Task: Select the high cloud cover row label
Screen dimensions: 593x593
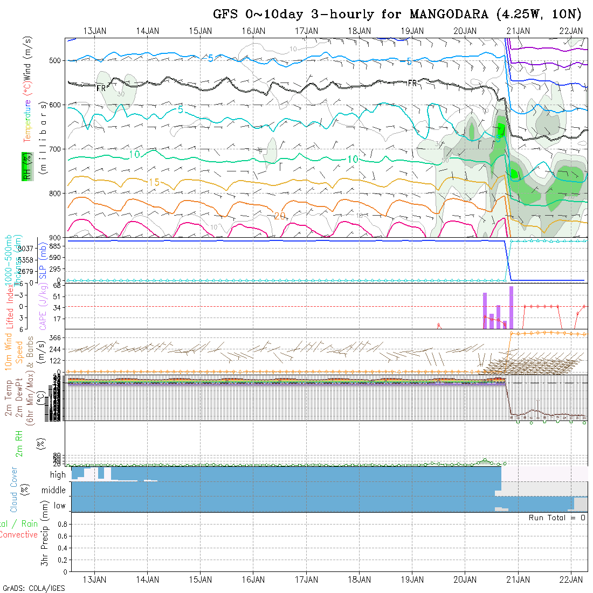Action: (x=58, y=475)
